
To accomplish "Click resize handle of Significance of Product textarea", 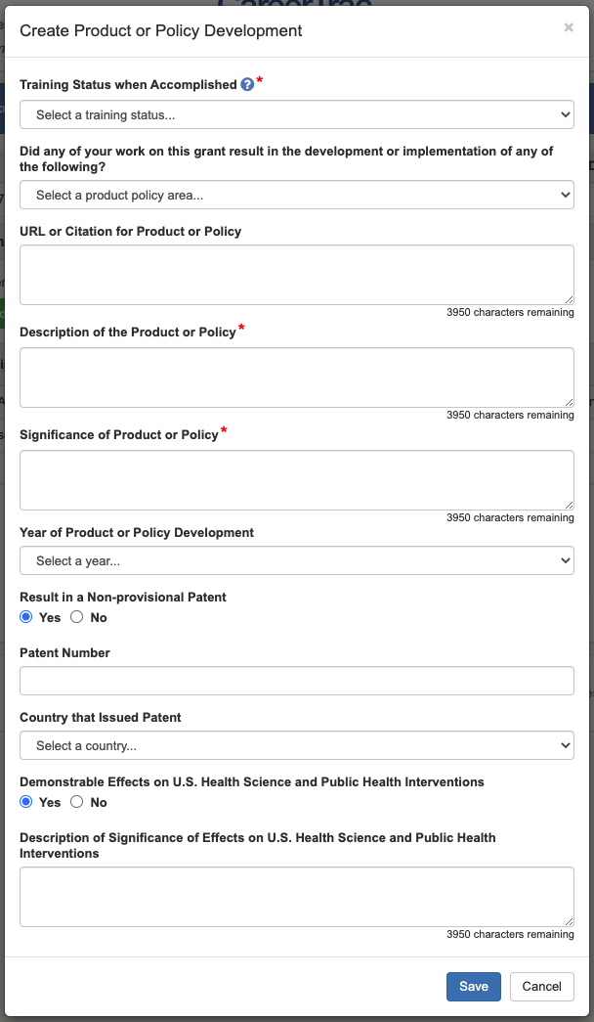I will pos(569,504).
